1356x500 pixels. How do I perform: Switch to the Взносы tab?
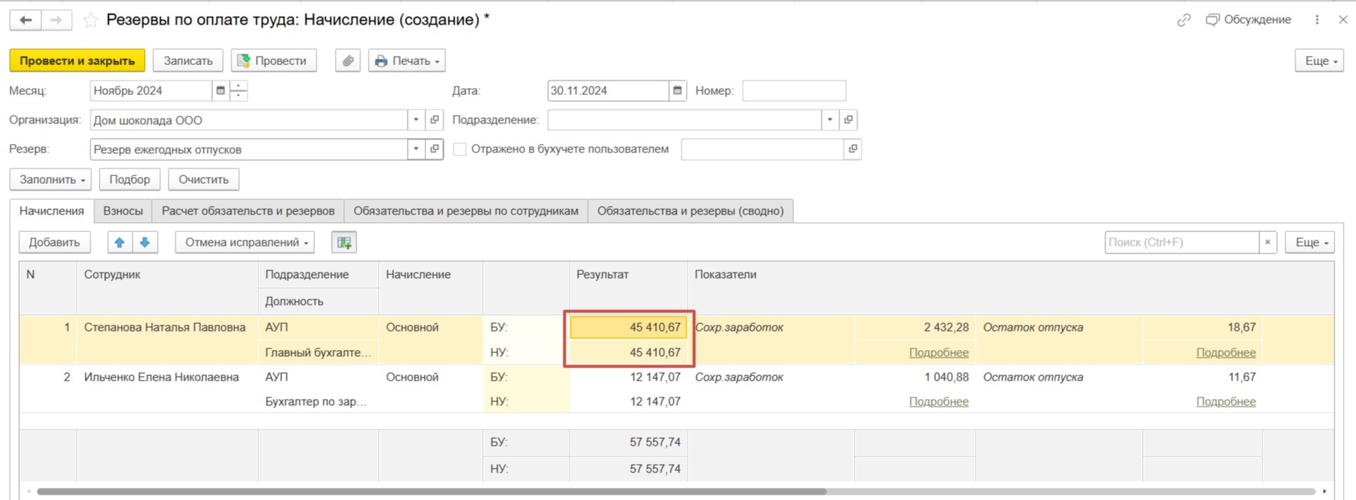[x=123, y=211]
